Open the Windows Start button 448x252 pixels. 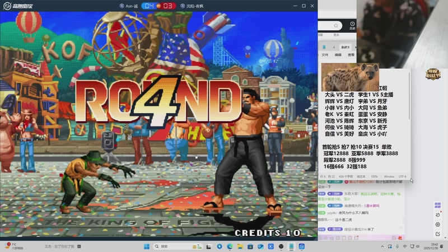point(147,246)
